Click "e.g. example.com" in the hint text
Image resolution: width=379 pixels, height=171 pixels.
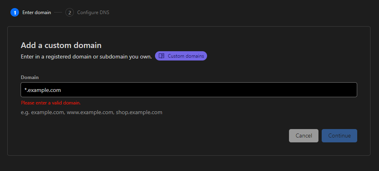[43, 112]
